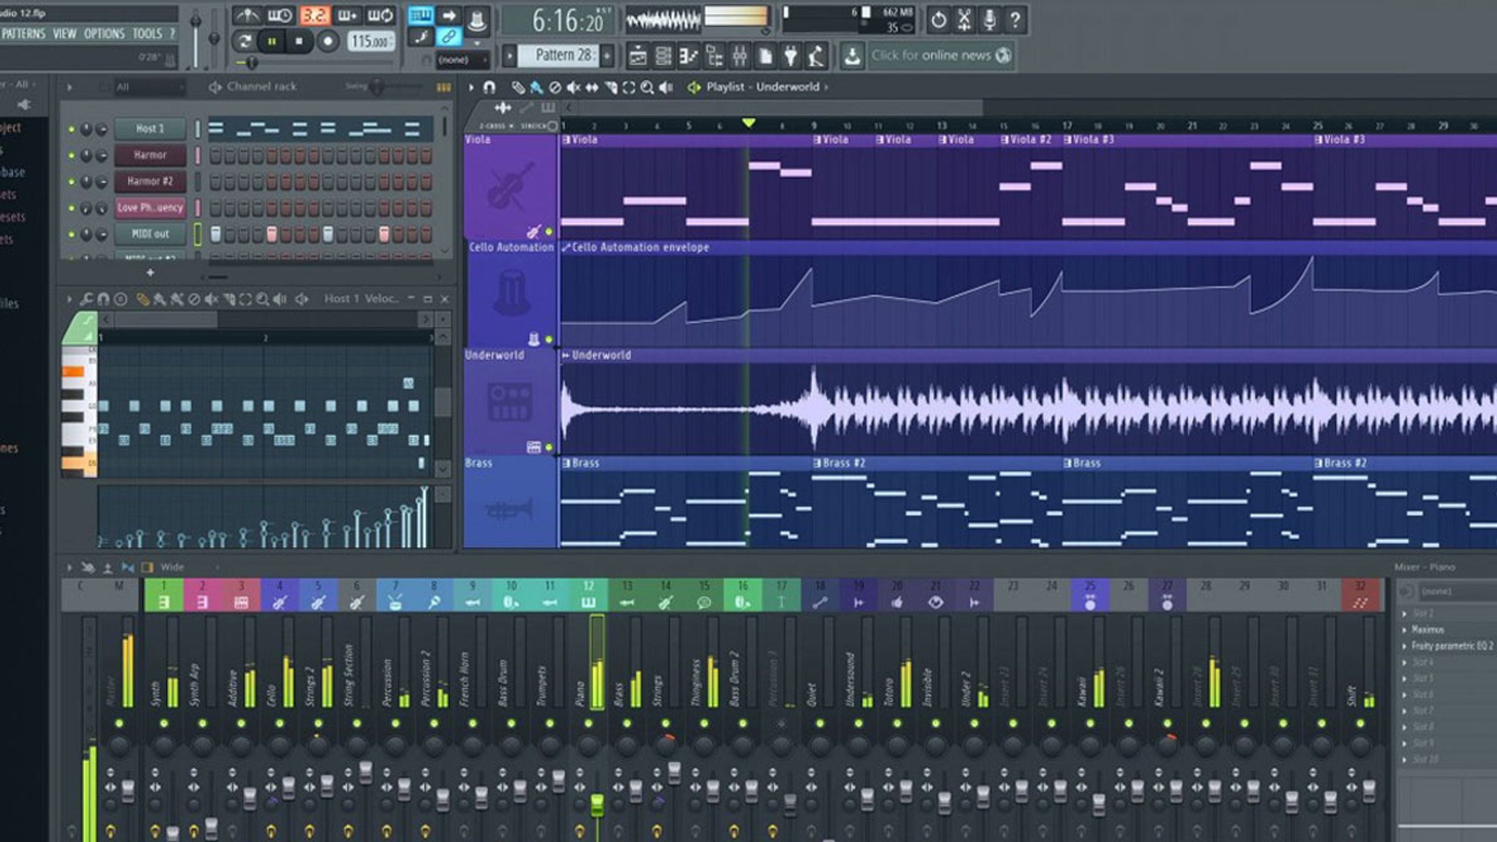Select the slice tool in playlist toolbar

coord(610,88)
